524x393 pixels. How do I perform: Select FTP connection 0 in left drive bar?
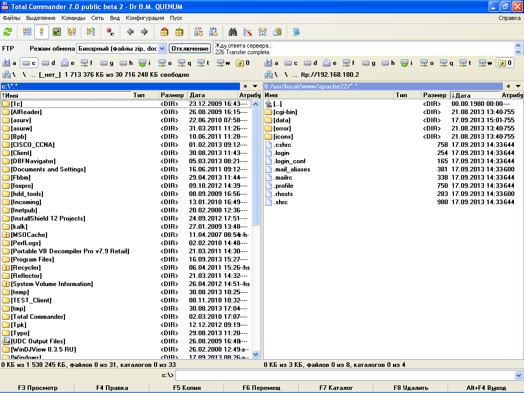pos(243,63)
